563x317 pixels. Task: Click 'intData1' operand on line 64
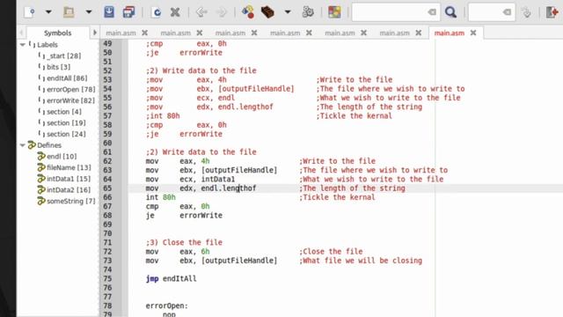coord(218,179)
